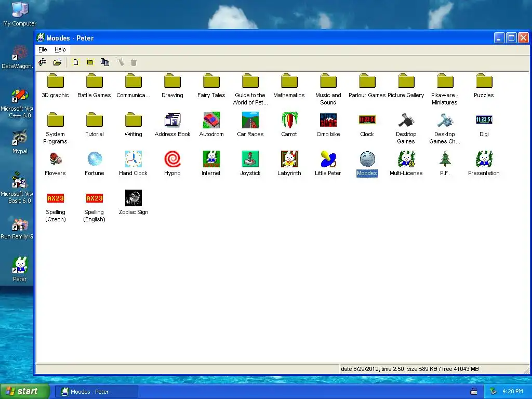Select the Fairy Tales folder
The height and width of the screenshot is (399, 532).
point(211,81)
